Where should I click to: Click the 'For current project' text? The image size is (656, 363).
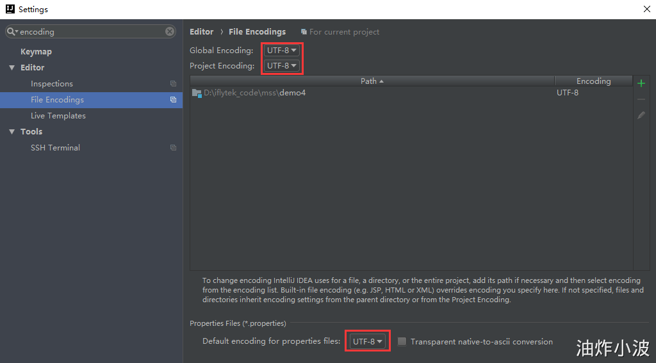click(344, 32)
